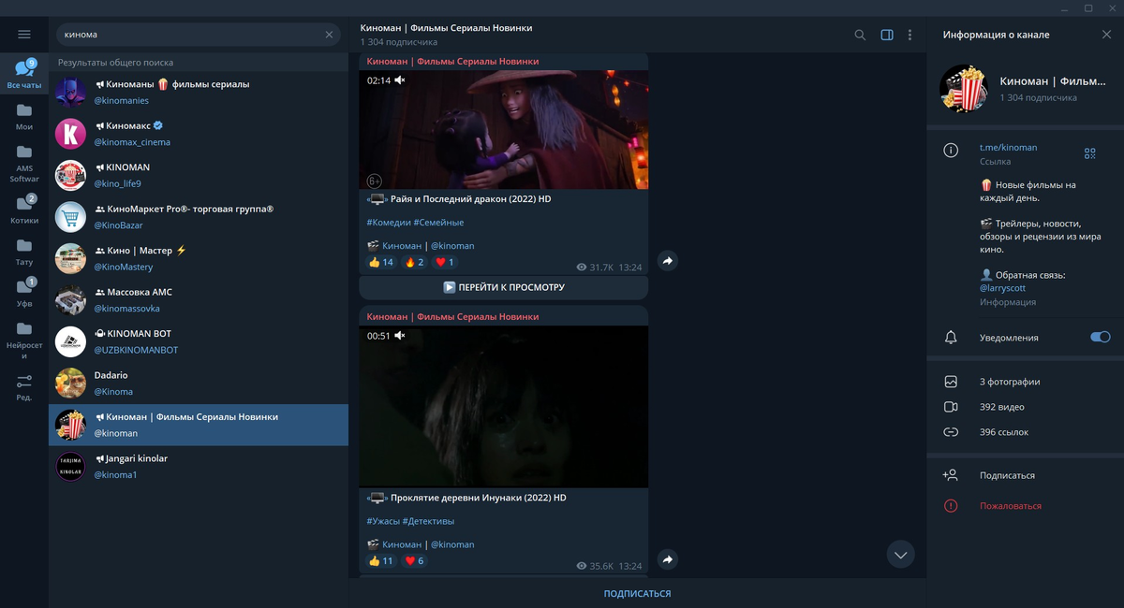
Task: Click the notifications bell icon
Action: click(x=951, y=337)
